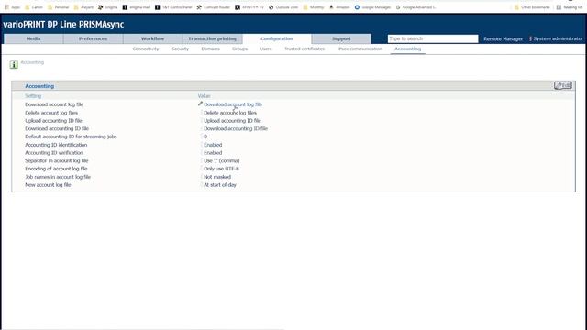Open the Apps bookmark shortcut

(x=12, y=7)
